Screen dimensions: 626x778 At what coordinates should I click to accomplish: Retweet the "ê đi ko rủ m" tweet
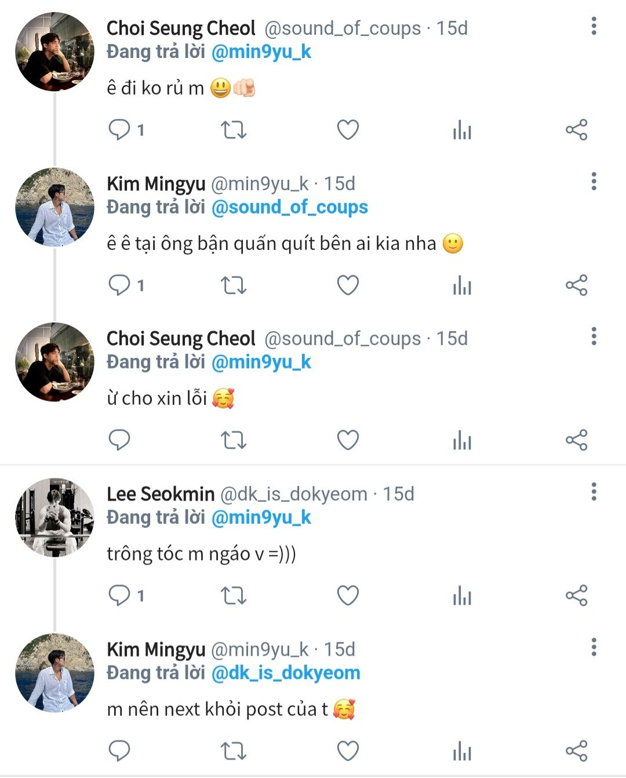pos(234,130)
